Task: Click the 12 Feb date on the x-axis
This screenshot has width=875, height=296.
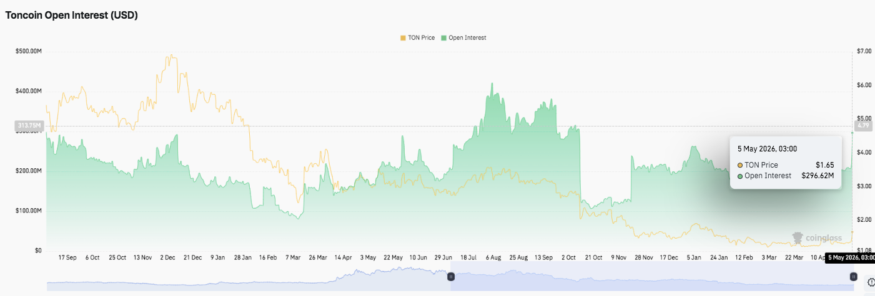Action: [x=743, y=257]
